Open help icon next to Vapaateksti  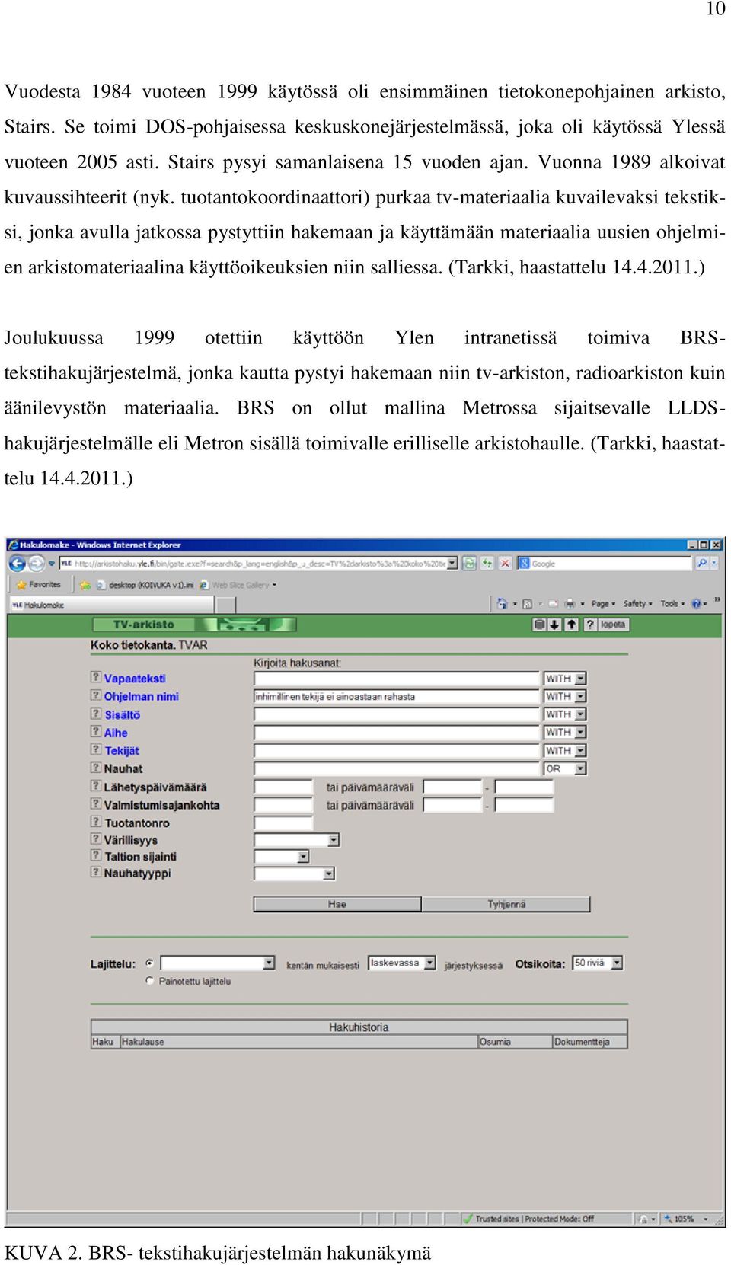(96, 677)
